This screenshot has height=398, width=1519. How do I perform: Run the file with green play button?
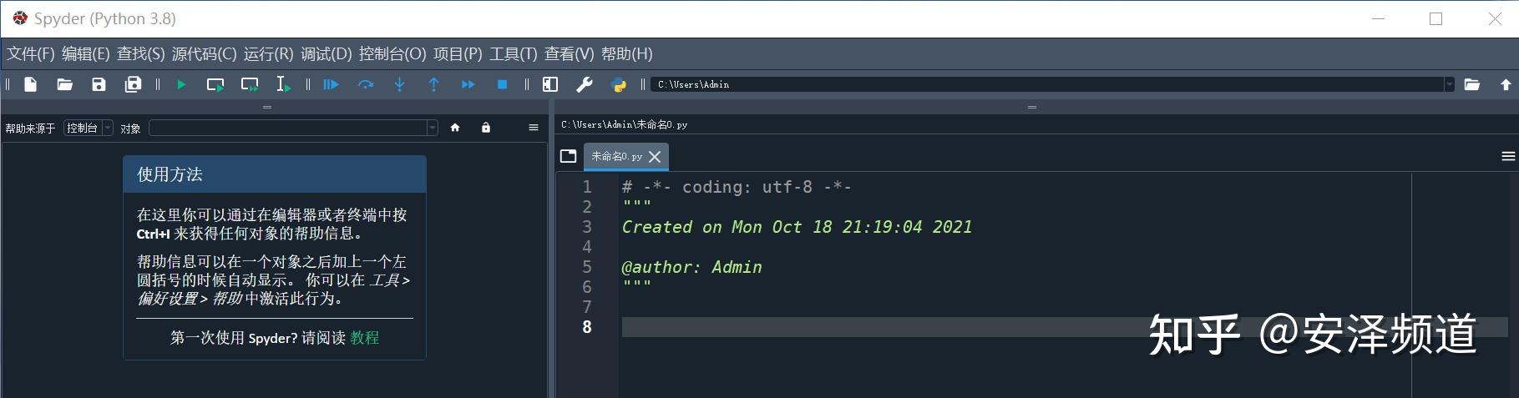[x=181, y=84]
